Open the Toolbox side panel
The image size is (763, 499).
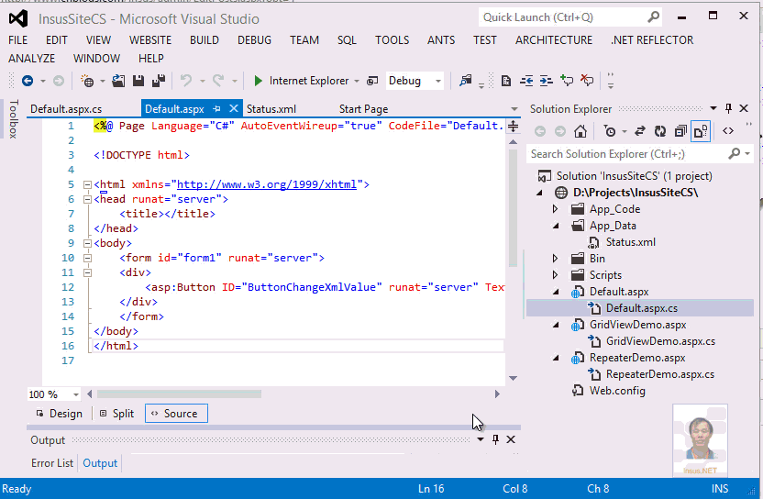coord(14,119)
